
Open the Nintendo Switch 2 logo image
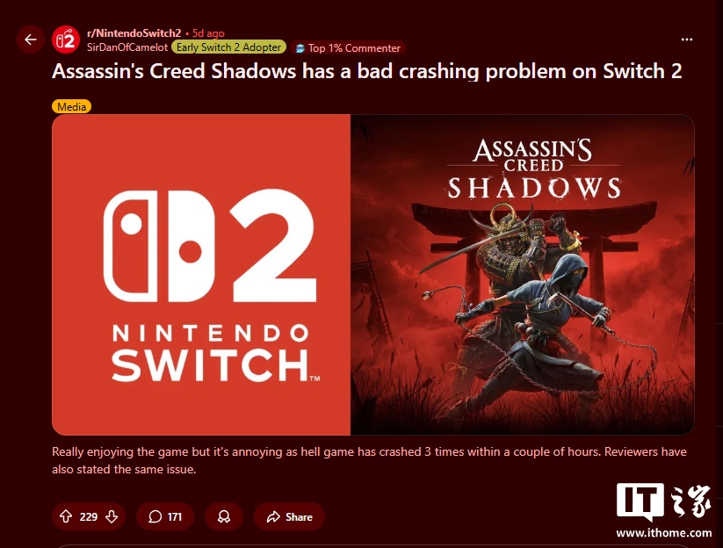[201, 275]
